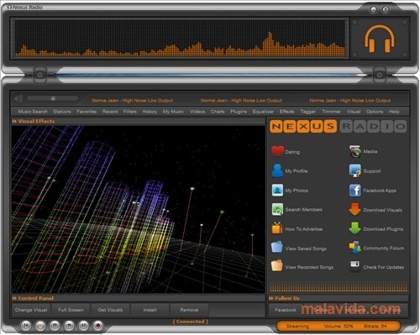
Task: Click the Search Members link text
Action: [303, 210]
